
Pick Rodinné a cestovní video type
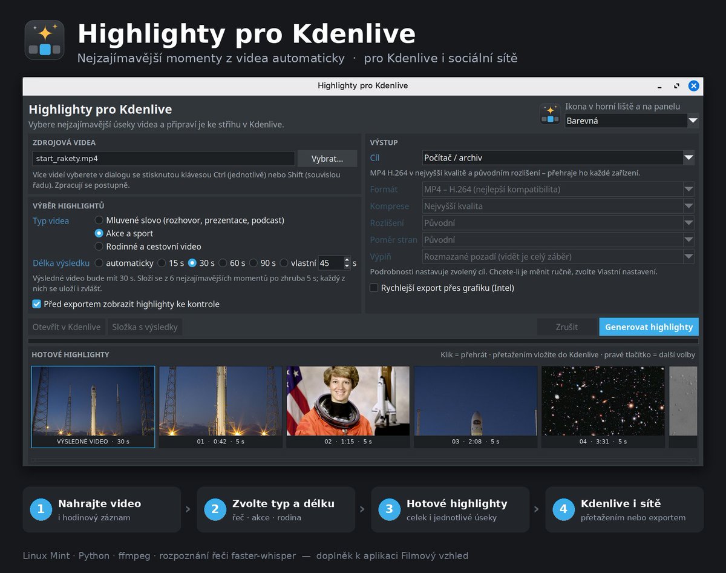coord(148,247)
